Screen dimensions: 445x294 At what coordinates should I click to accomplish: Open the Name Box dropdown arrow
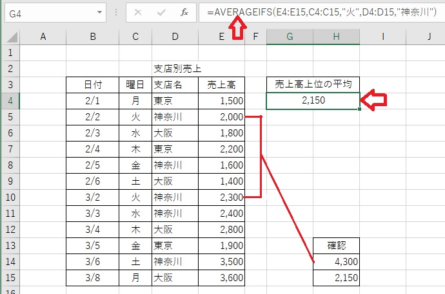click(99, 12)
